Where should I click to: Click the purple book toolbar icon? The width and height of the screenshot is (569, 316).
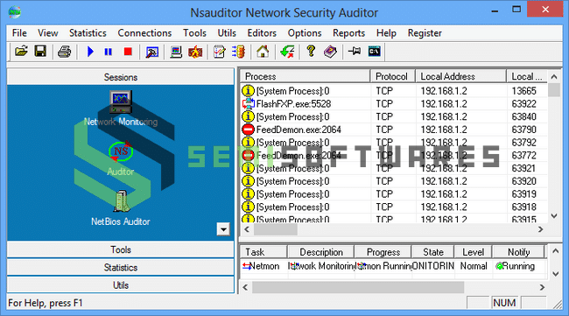click(x=330, y=52)
